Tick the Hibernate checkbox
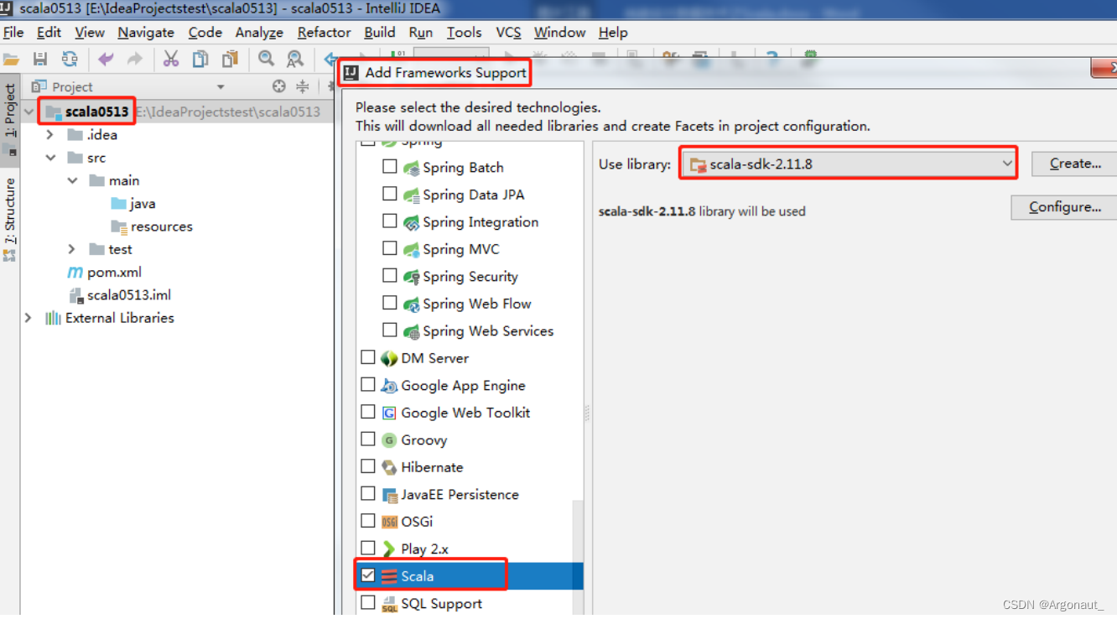Screen dimensions: 1117x619 (368, 466)
